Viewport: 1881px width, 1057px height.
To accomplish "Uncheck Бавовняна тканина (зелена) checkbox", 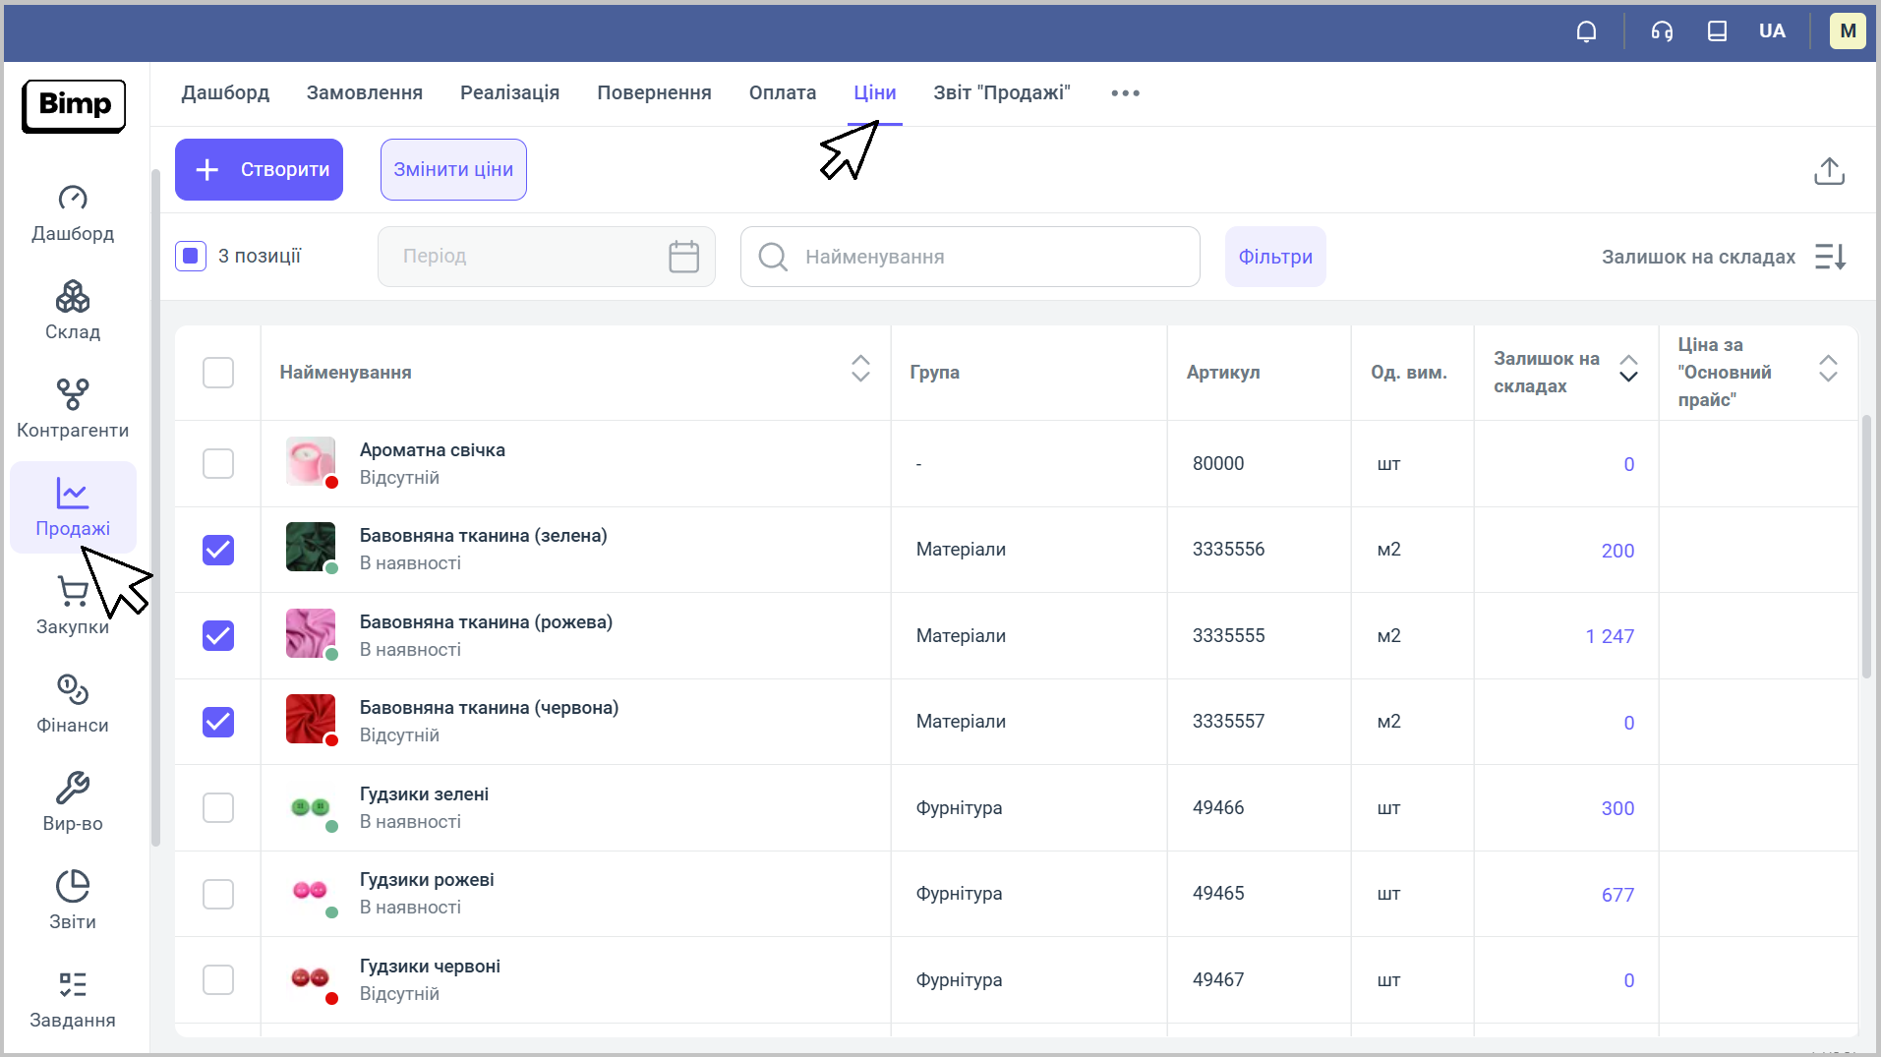I will pos(218,550).
